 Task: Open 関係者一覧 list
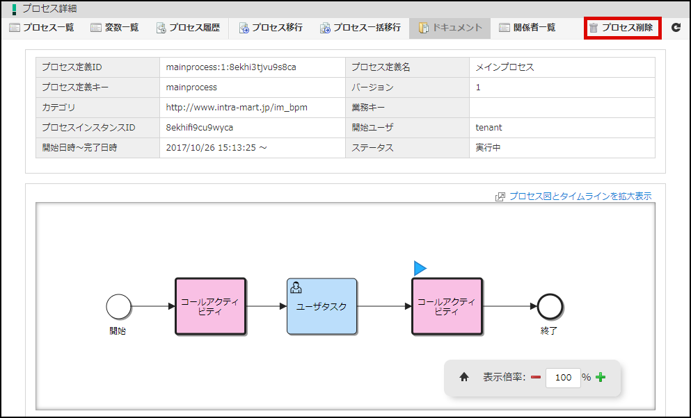point(527,28)
